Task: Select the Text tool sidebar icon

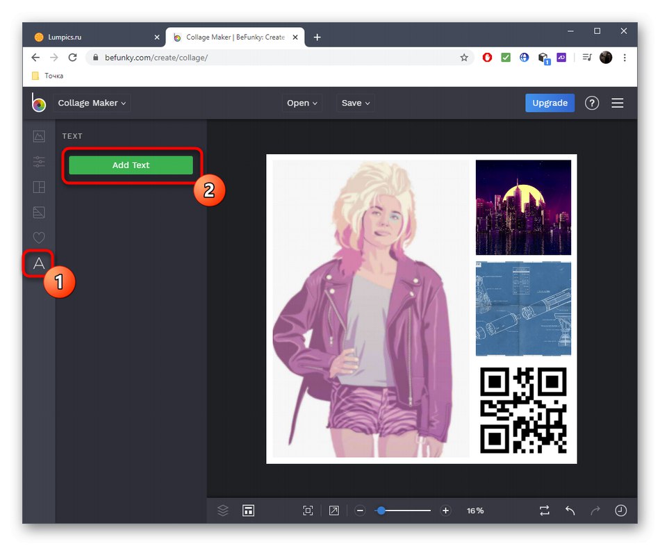Action: (x=39, y=263)
